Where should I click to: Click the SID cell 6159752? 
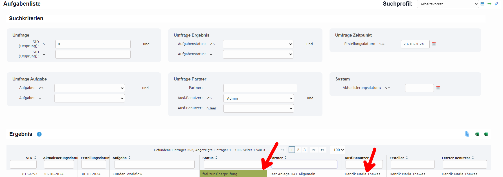point(30,174)
